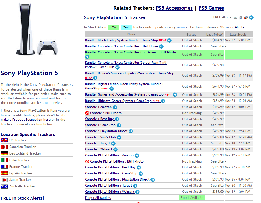
Task: Sort table by Name column header
Action: point(132,34)
